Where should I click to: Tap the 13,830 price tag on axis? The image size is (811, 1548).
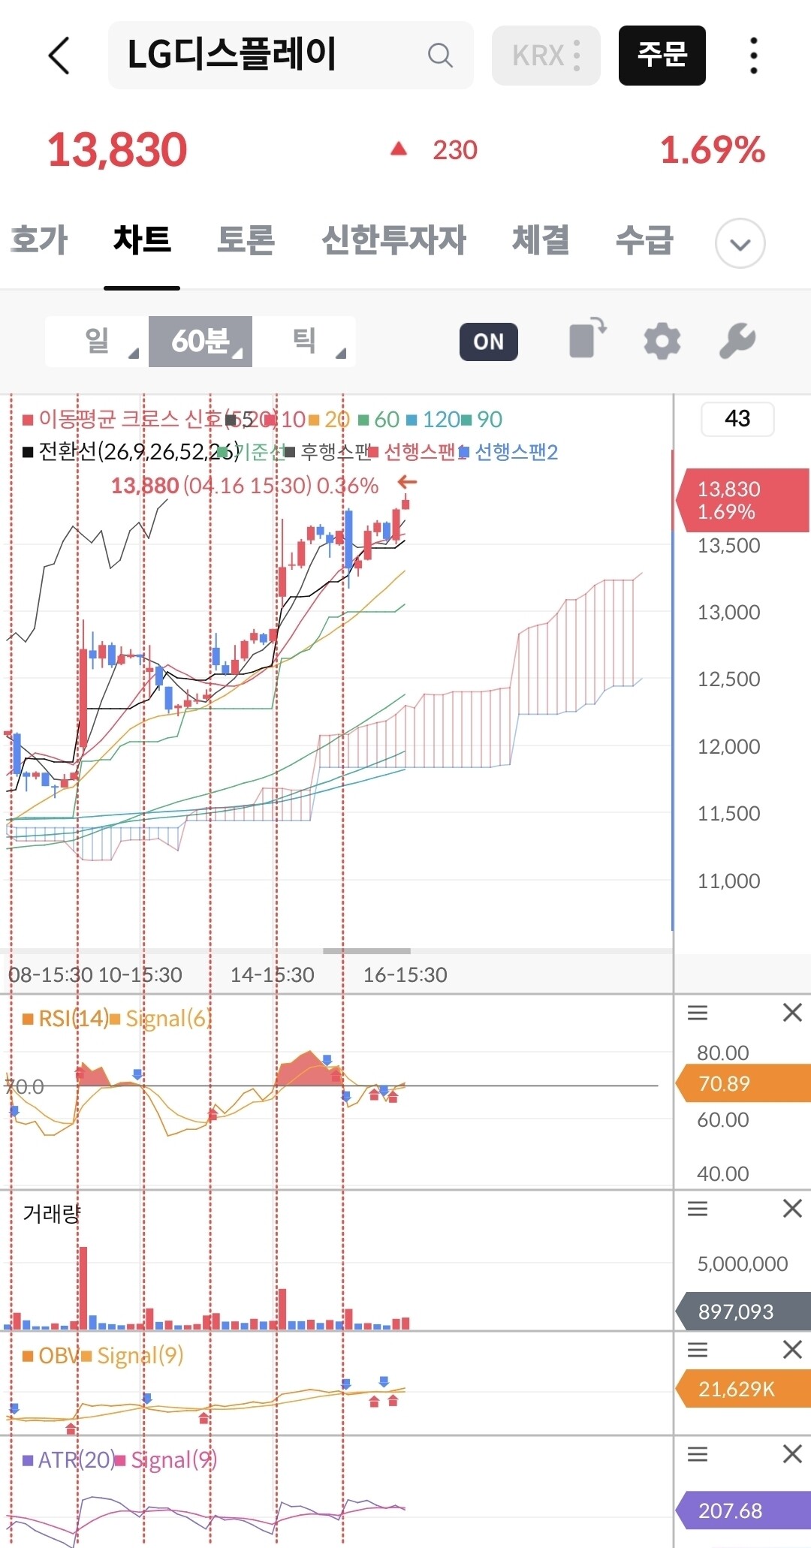742,500
